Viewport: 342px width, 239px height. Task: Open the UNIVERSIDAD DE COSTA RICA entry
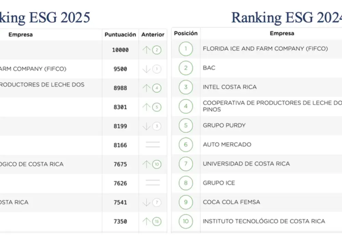(x=246, y=164)
